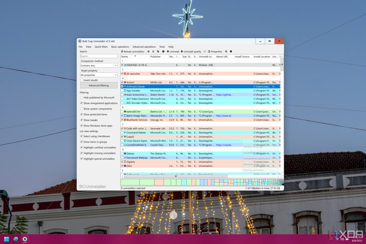Click the Command Palette app icon
This screenshot has height=244, width=366.
125,132
